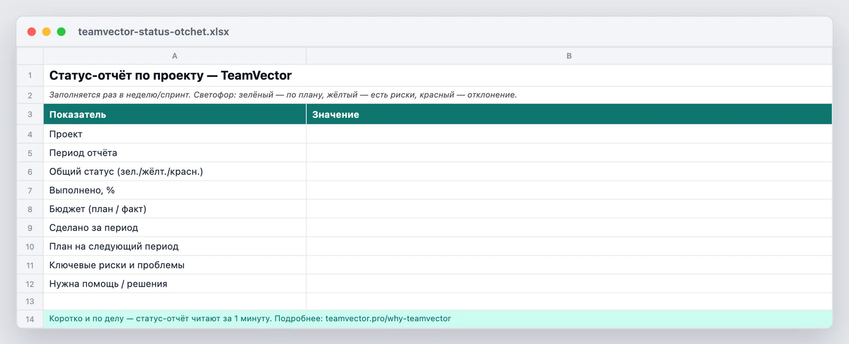Image resolution: width=849 pixels, height=344 pixels.
Task: Select the 'Выполнено, %' cell
Action: tap(175, 190)
